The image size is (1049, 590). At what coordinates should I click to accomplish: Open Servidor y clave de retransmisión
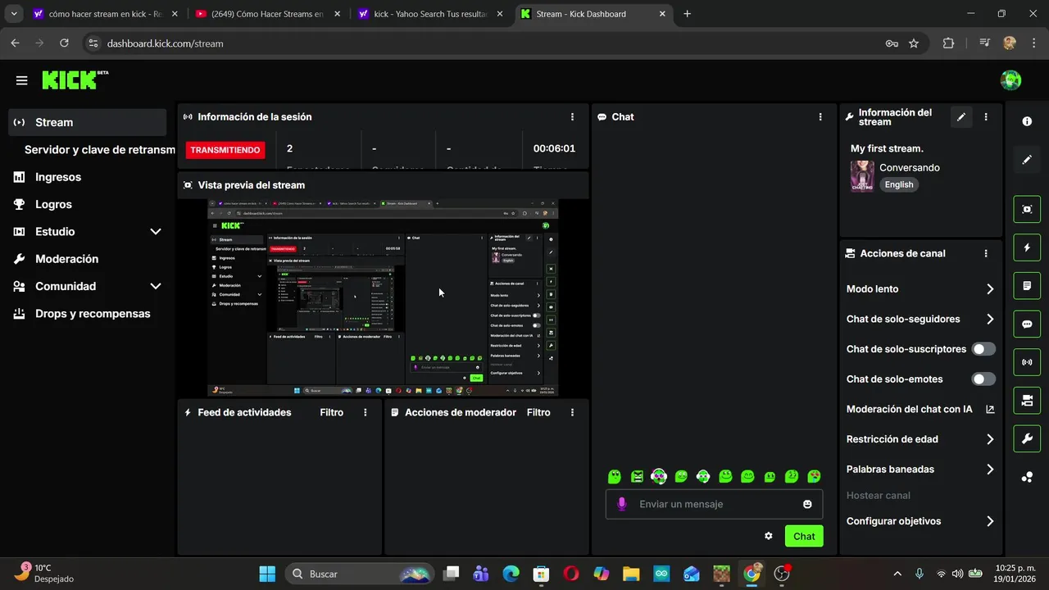coord(99,150)
